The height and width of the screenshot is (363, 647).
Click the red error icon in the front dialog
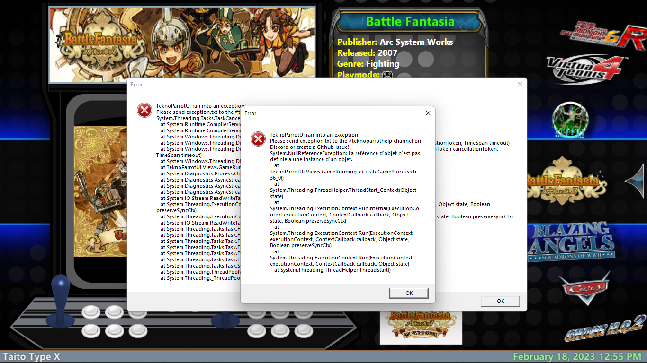[258, 139]
